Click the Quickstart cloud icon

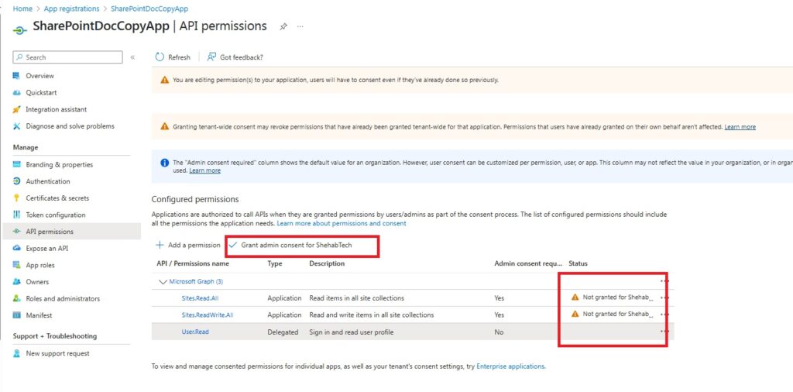click(x=17, y=92)
